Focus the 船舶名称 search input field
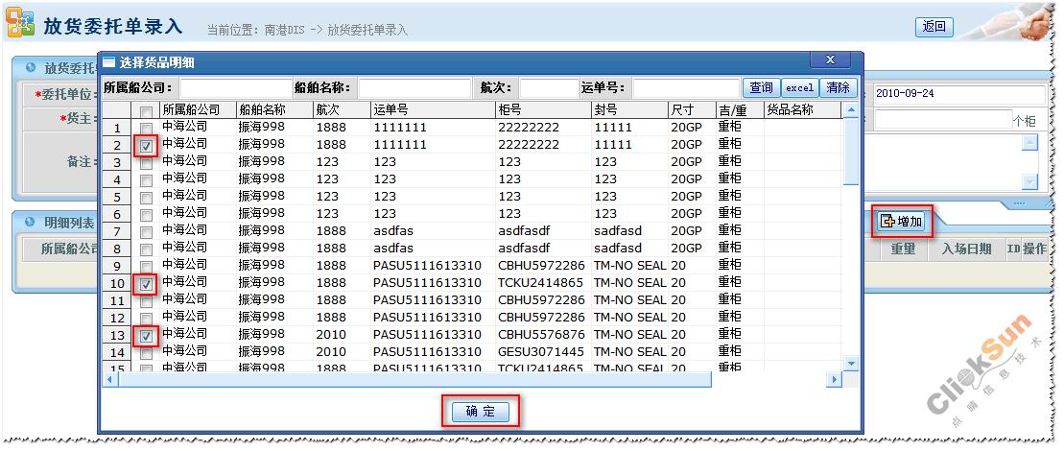This screenshot has height=451, width=1064. 414,88
